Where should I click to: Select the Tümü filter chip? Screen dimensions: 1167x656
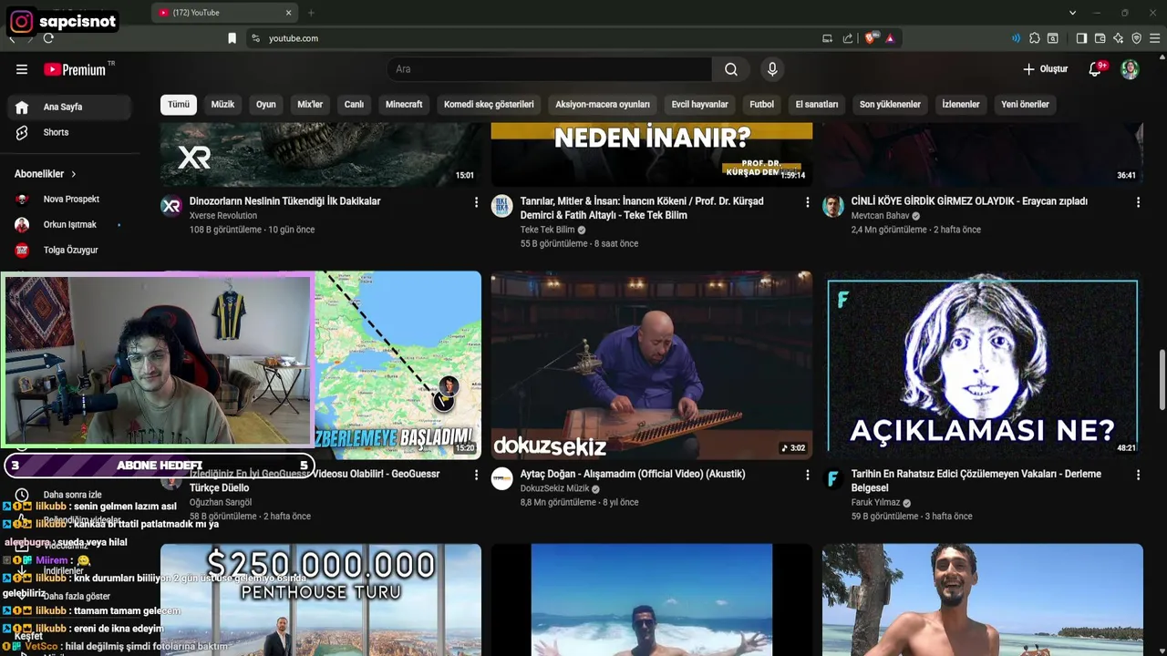tap(179, 105)
